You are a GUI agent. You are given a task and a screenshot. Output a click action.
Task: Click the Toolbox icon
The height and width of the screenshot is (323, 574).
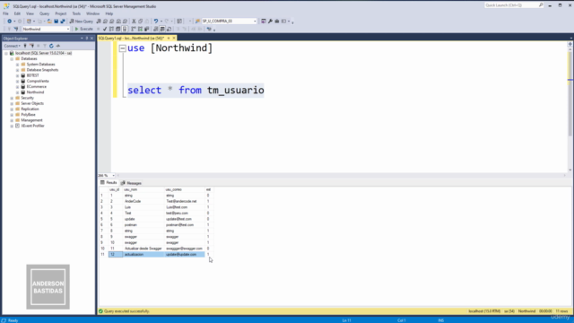pos(277,22)
